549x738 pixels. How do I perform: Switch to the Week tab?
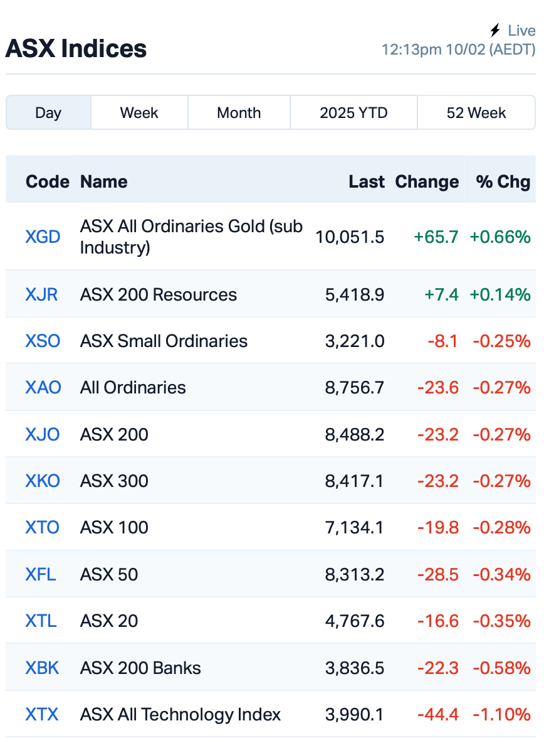coord(139,112)
